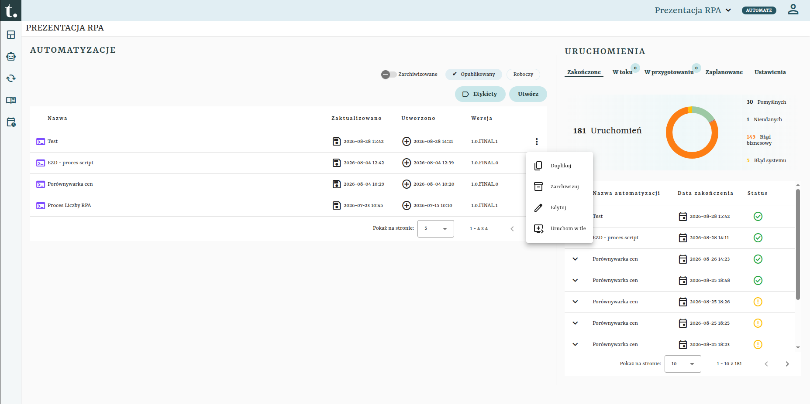Select Zarchiwizuj from the context menu

559,187
